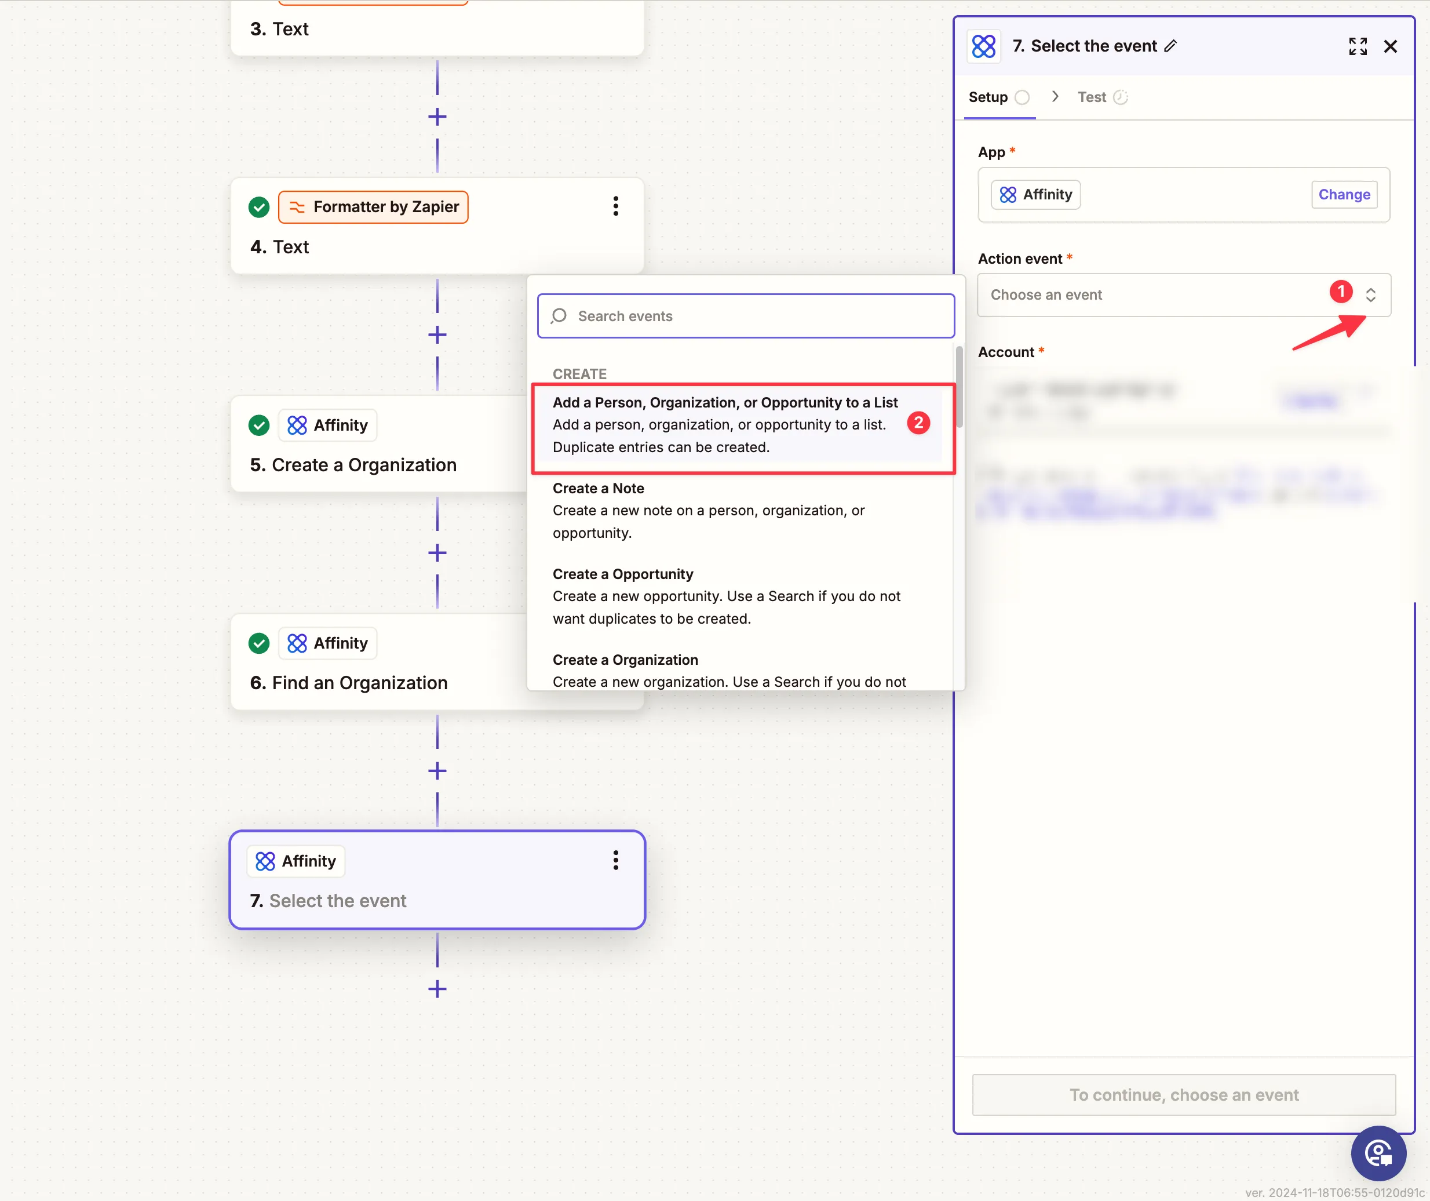Open the three-dot menu on step 7 card
This screenshot has width=1430, height=1201.
[x=615, y=860]
